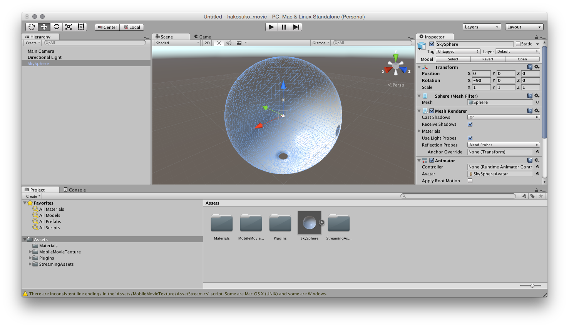569x328 pixels.
Task: Click the model Select button
Action: pyautogui.click(x=453, y=59)
